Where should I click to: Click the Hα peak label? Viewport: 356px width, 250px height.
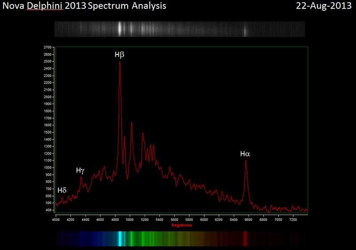[x=245, y=154]
